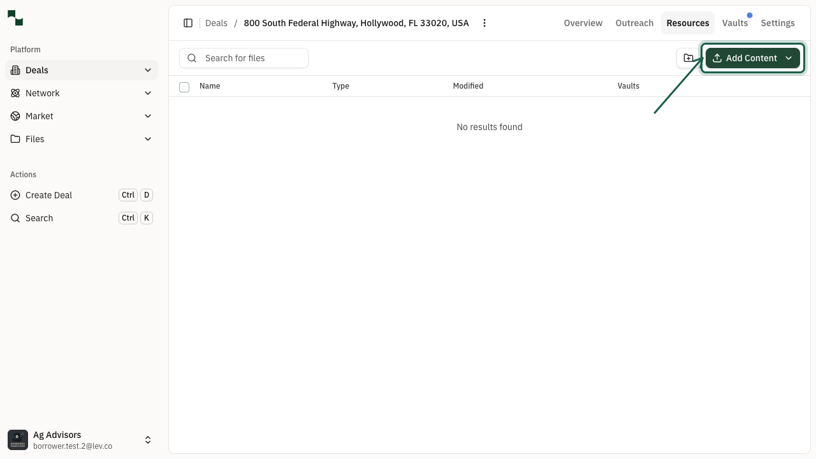Open the Settings page link
Image resolution: width=816 pixels, height=459 pixels.
tap(778, 23)
